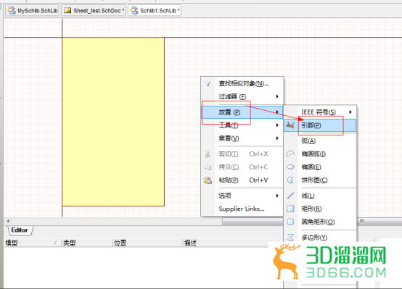The width and height of the screenshot is (402, 289).
Task: Choose the pin icon for 引脚(P)
Action: (290, 125)
